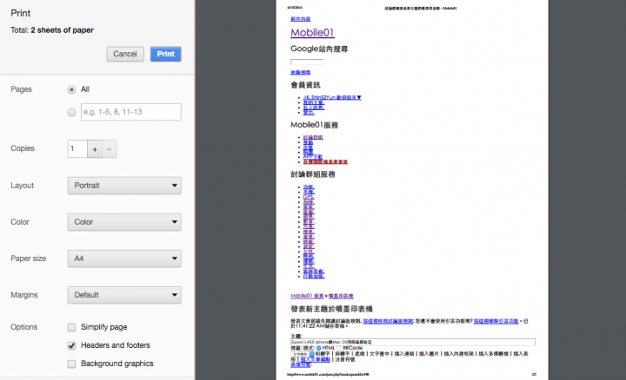Click the Google站內搜尋 heading in preview

(x=319, y=49)
